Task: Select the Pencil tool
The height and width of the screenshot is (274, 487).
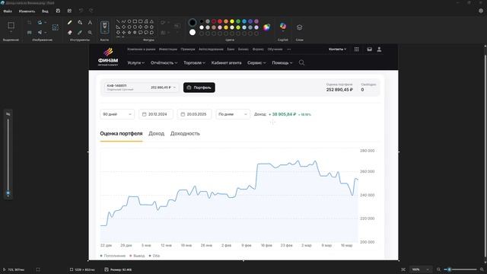Action: [69, 22]
